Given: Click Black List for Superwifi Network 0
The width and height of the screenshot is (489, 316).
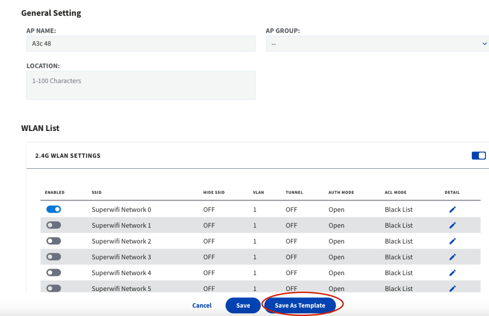Looking at the screenshot, I should [x=399, y=210].
